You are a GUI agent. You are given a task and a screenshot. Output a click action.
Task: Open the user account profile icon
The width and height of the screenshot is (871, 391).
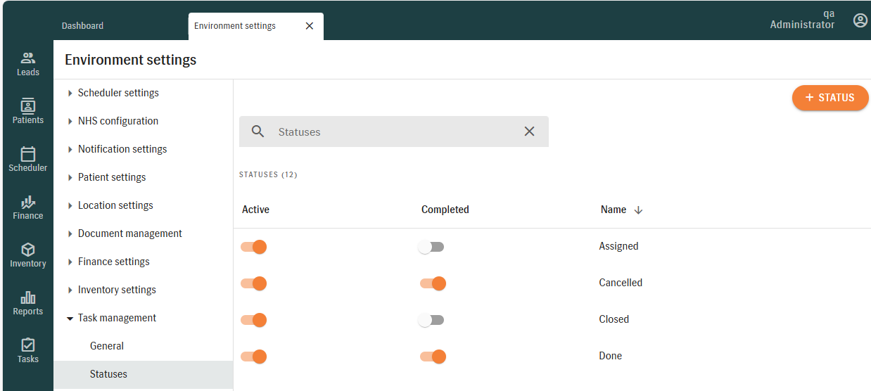click(x=860, y=20)
